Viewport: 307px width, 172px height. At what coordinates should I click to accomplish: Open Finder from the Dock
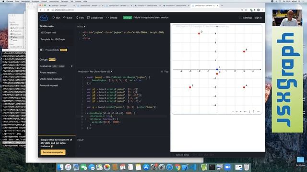click(60, 167)
